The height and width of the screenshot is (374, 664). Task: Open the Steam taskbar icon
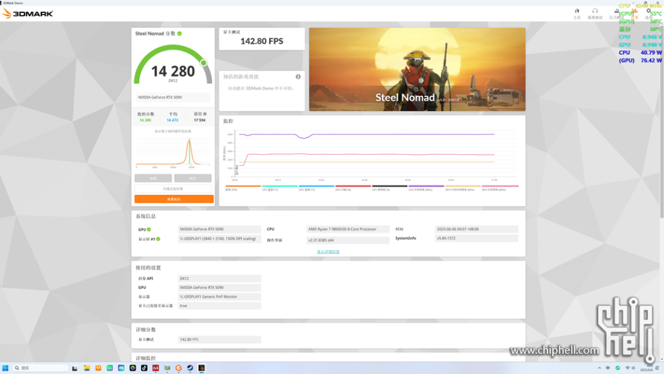coord(190,368)
